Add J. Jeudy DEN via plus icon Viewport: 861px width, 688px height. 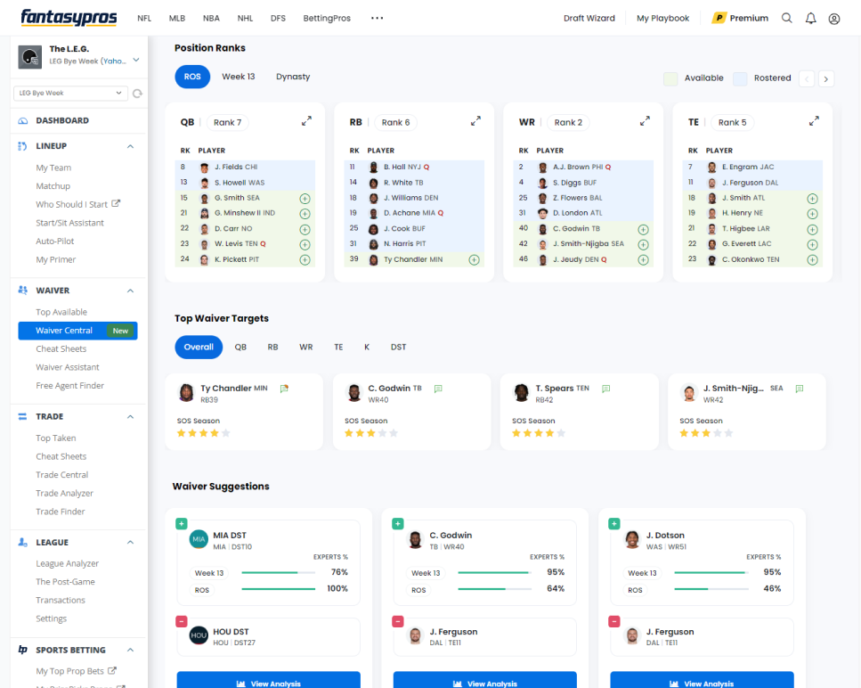point(643,260)
